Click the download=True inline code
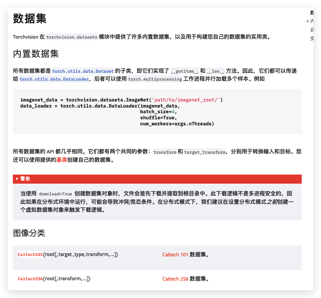Image resolution: width=321 pixels, height=298 pixels. (x=56, y=194)
